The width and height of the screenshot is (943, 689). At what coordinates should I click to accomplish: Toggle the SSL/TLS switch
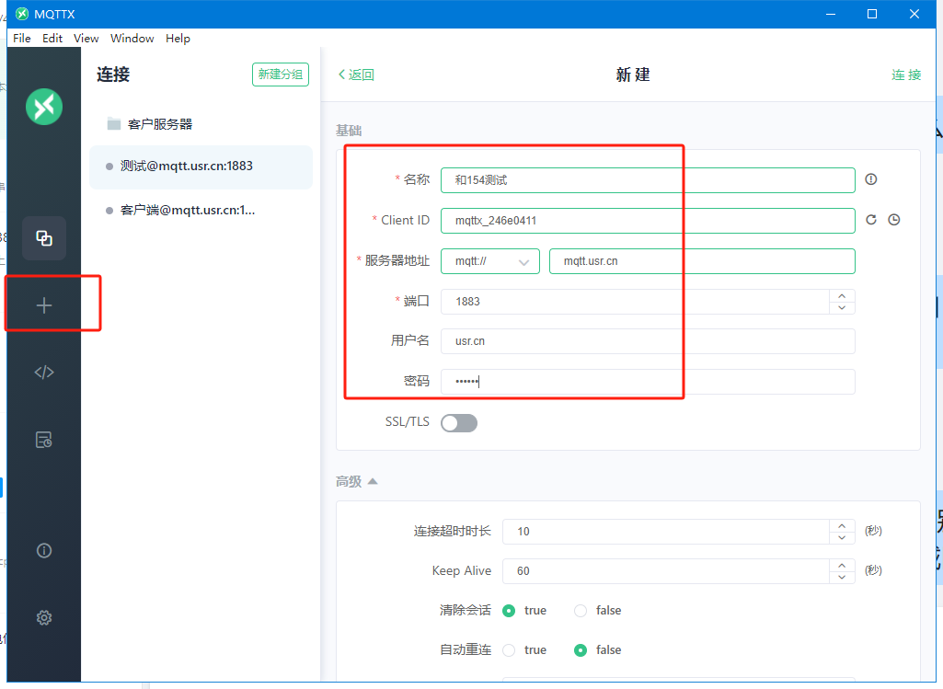coord(459,423)
